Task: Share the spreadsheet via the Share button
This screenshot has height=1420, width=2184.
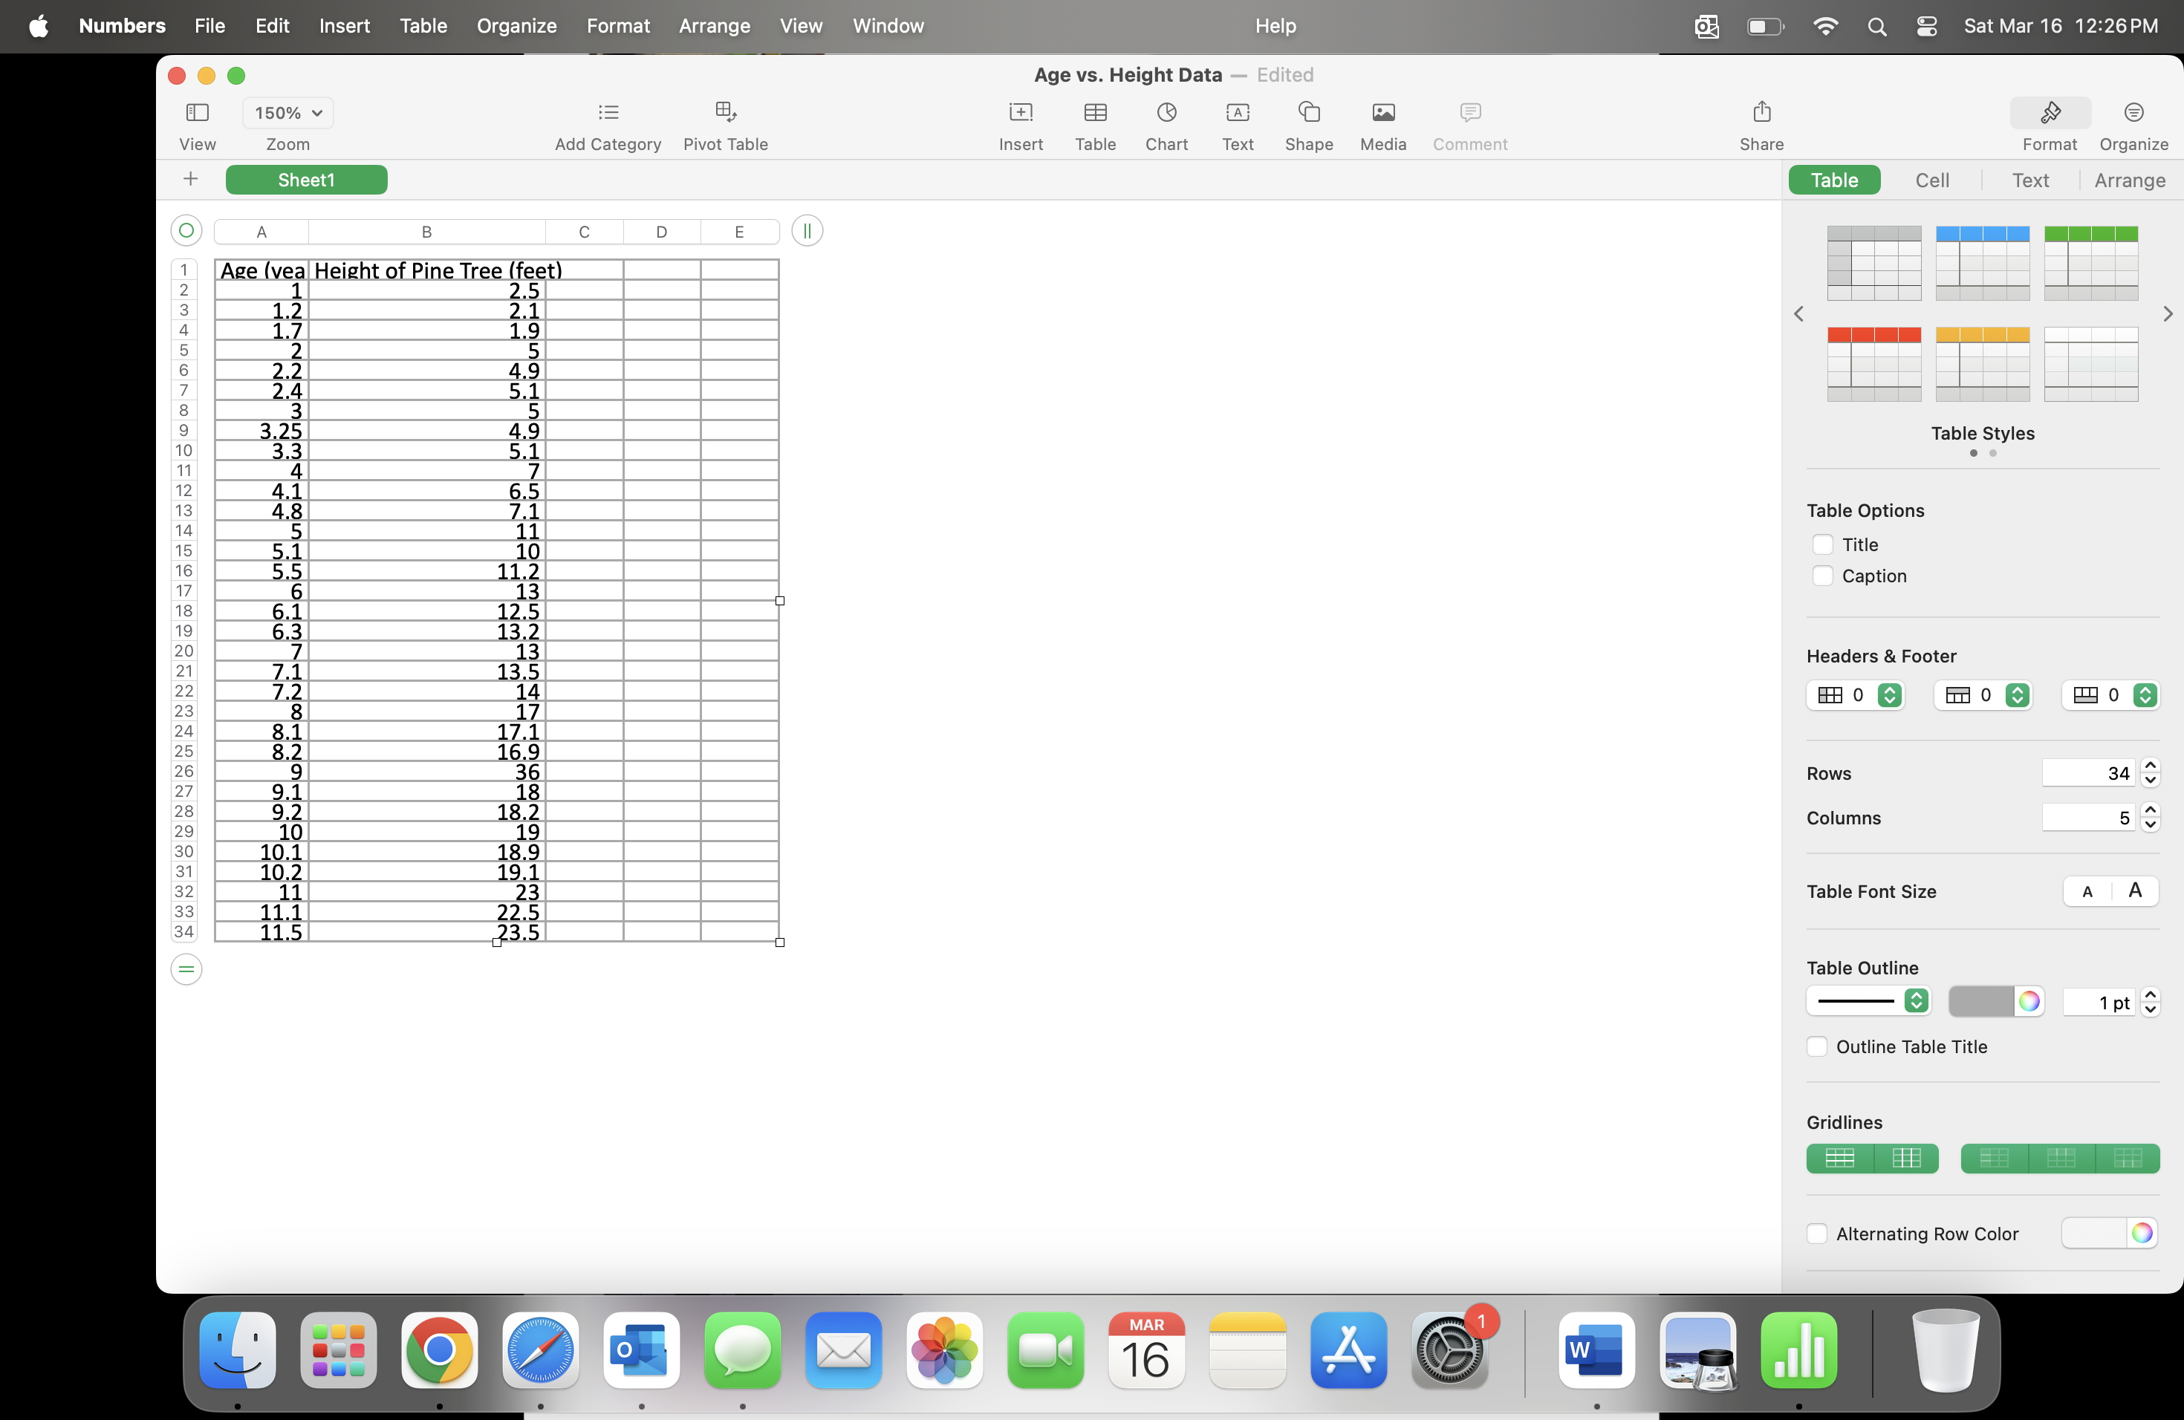Action: click(1760, 124)
